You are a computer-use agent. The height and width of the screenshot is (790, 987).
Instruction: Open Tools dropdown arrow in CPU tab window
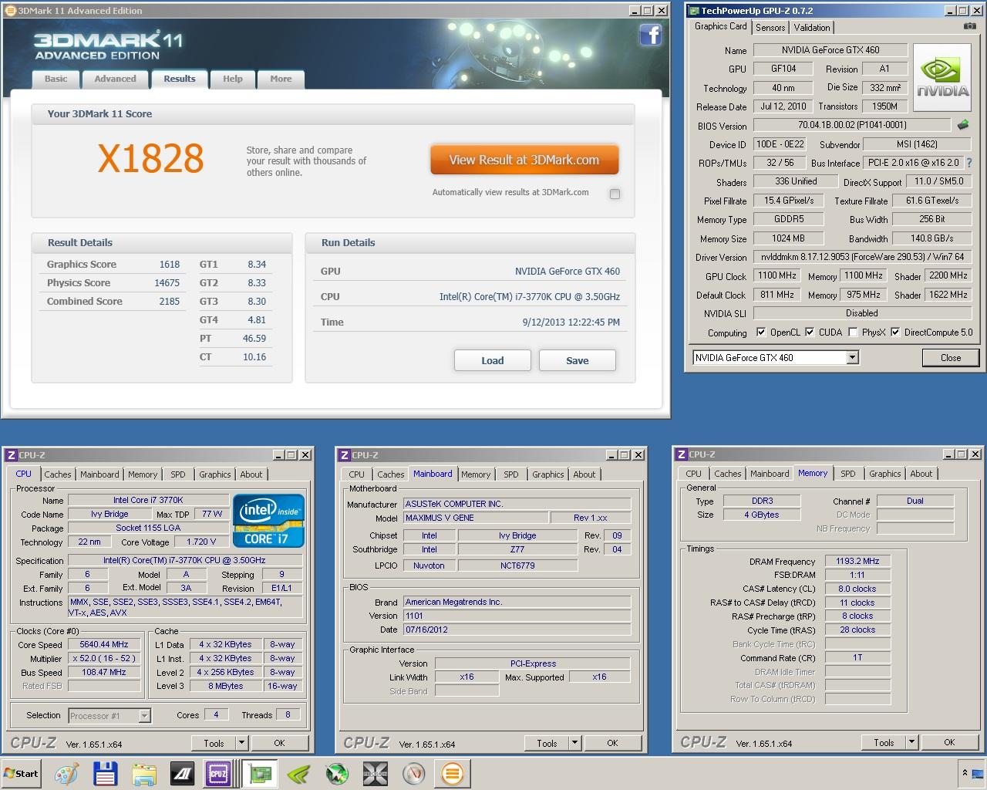pyautogui.click(x=241, y=743)
